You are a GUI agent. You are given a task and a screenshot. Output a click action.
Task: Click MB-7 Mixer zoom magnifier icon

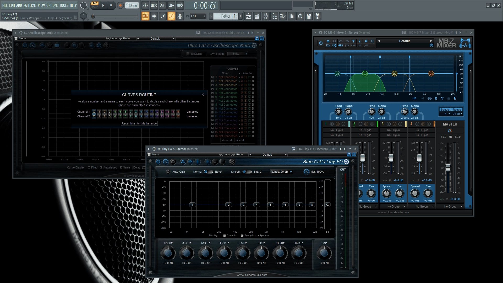(x=366, y=41)
